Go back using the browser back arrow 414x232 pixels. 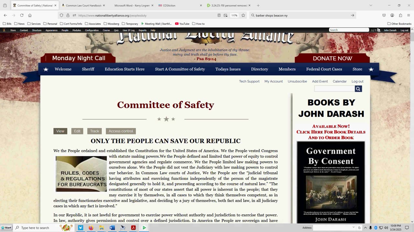[x=5, y=15]
